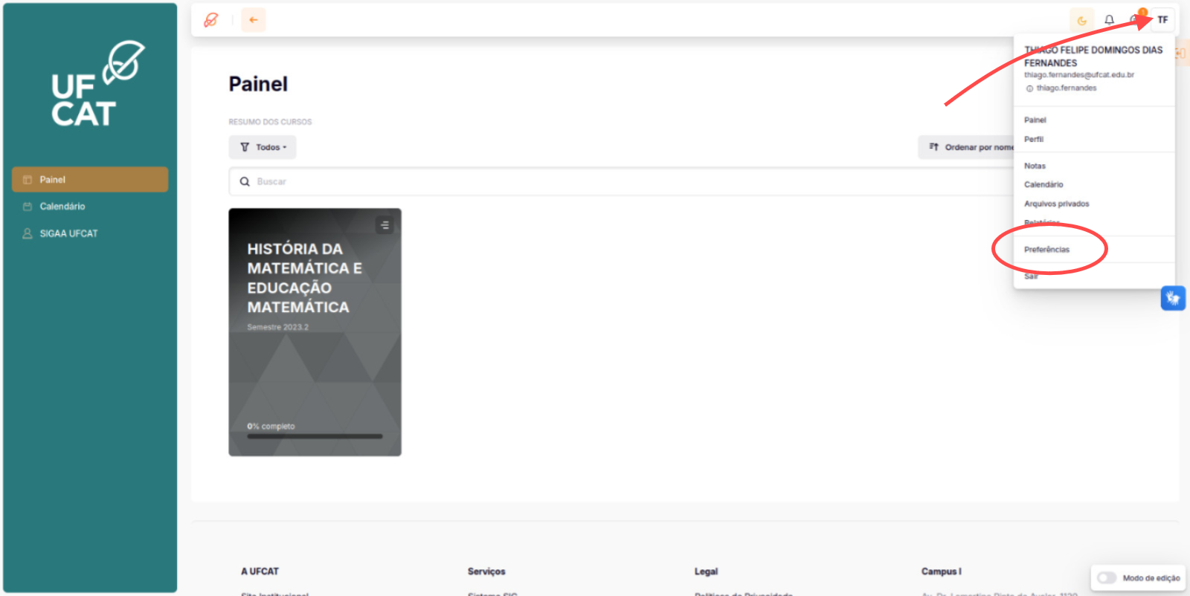The width and height of the screenshot is (1190, 596).
Task: Open the HISTÓRIA DA MATEMÁTICA E EDUCAÇÃO MATEMÁTICA course card
Action: [x=315, y=332]
